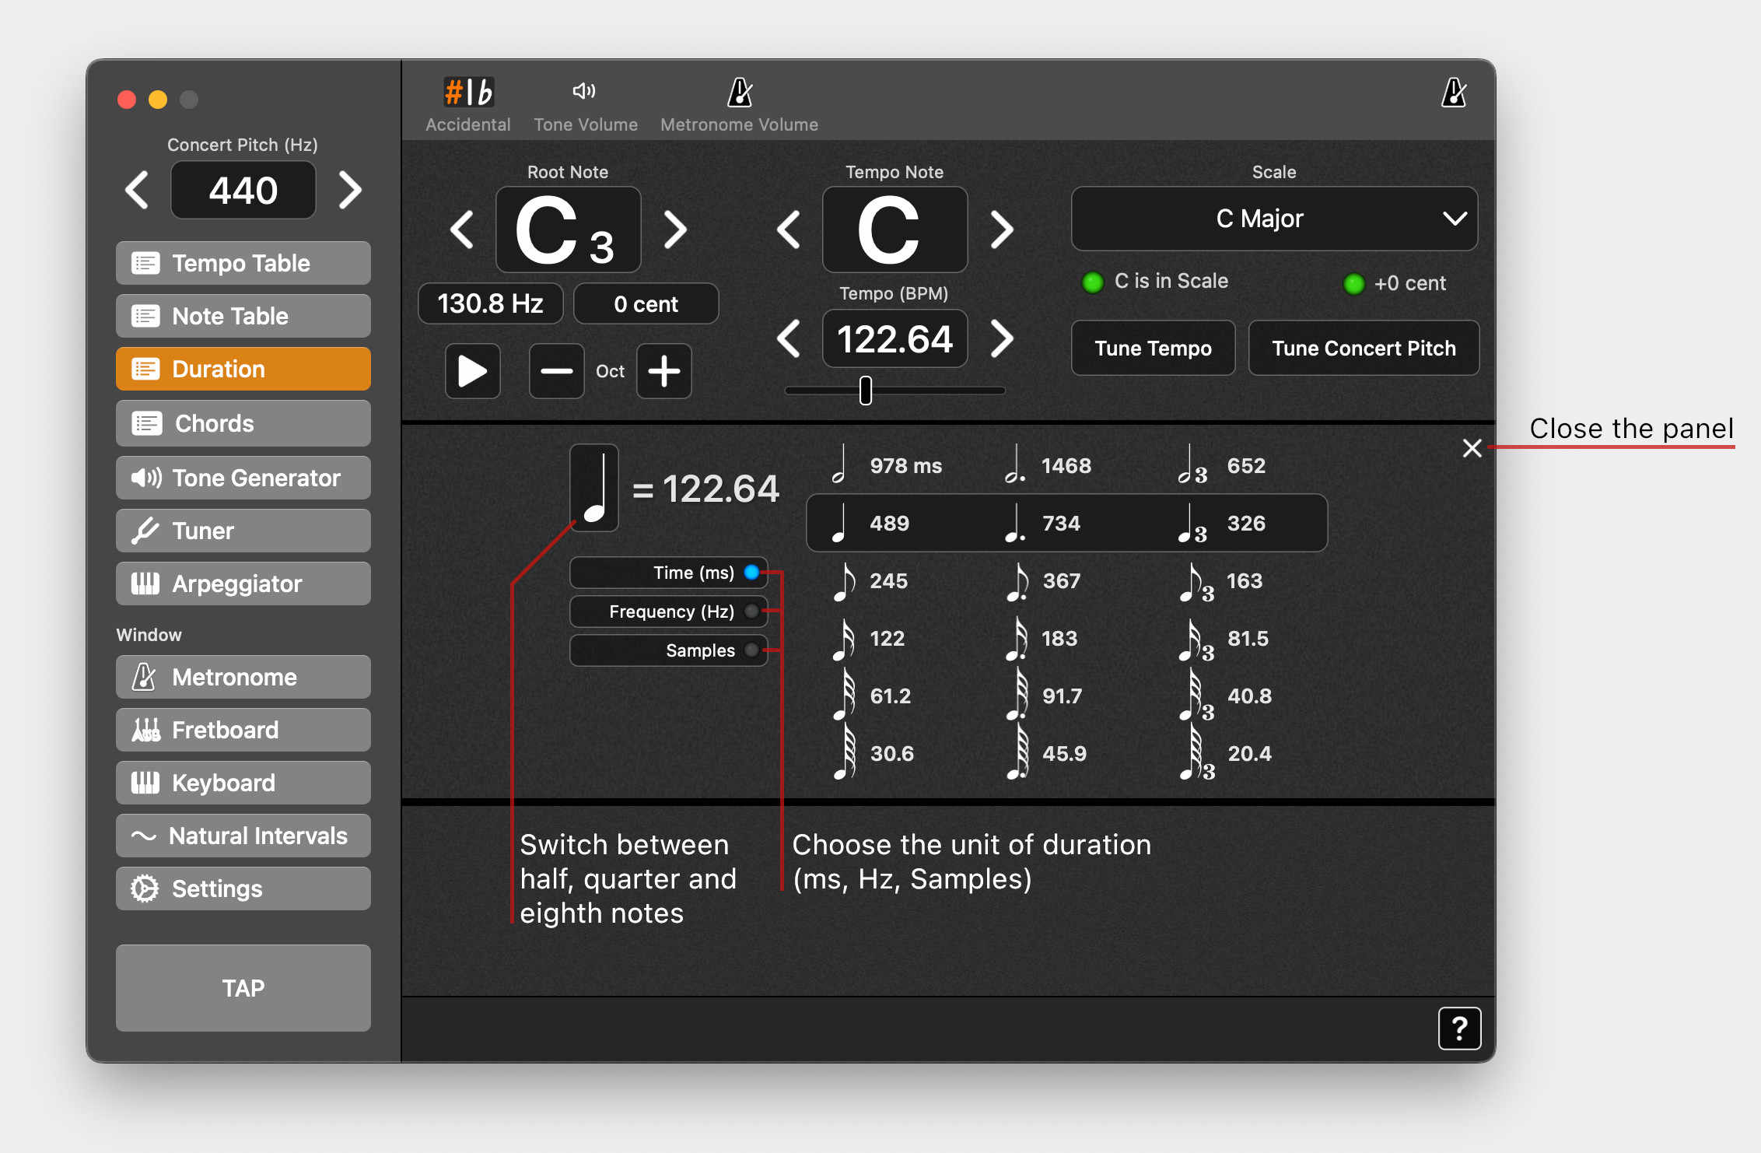The width and height of the screenshot is (1761, 1153).
Task: Open the Settings window
Action: tap(243, 888)
